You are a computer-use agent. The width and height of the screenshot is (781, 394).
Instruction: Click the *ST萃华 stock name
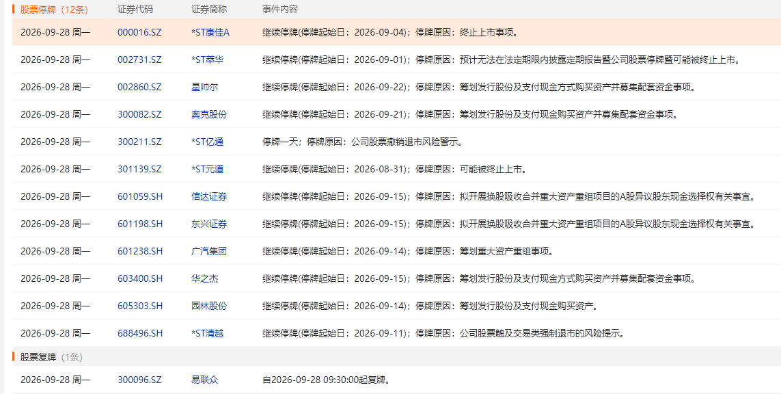pyautogui.click(x=207, y=60)
